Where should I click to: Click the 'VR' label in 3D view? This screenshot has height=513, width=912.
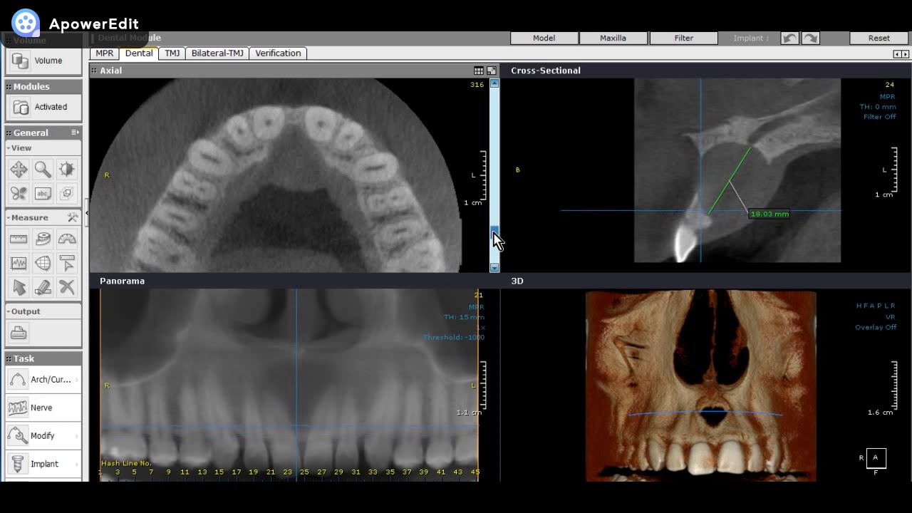(x=891, y=317)
